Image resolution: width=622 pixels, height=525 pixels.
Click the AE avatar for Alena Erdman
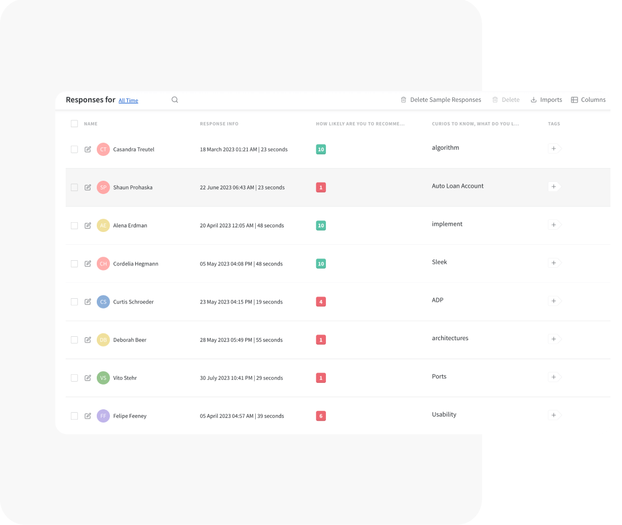(103, 226)
